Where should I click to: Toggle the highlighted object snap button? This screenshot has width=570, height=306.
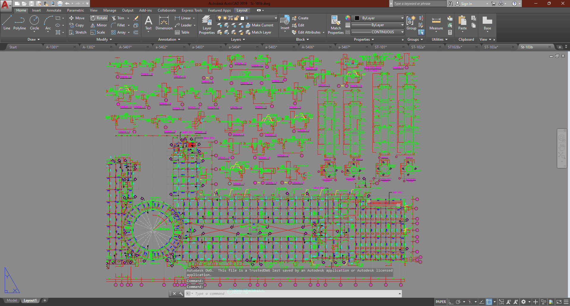click(489, 302)
